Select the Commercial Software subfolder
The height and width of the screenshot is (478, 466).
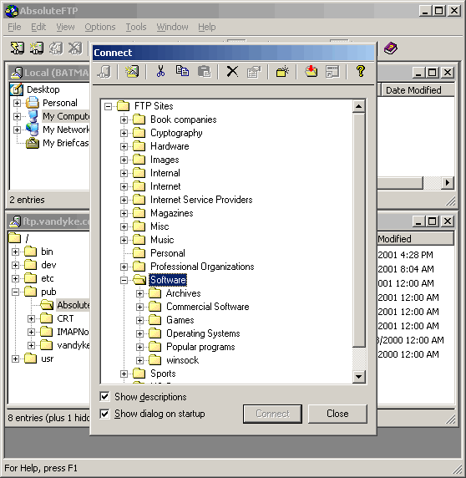click(207, 307)
